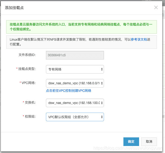Open the 交换机 dropdown
The image size is (165, 153).
(75, 103)
